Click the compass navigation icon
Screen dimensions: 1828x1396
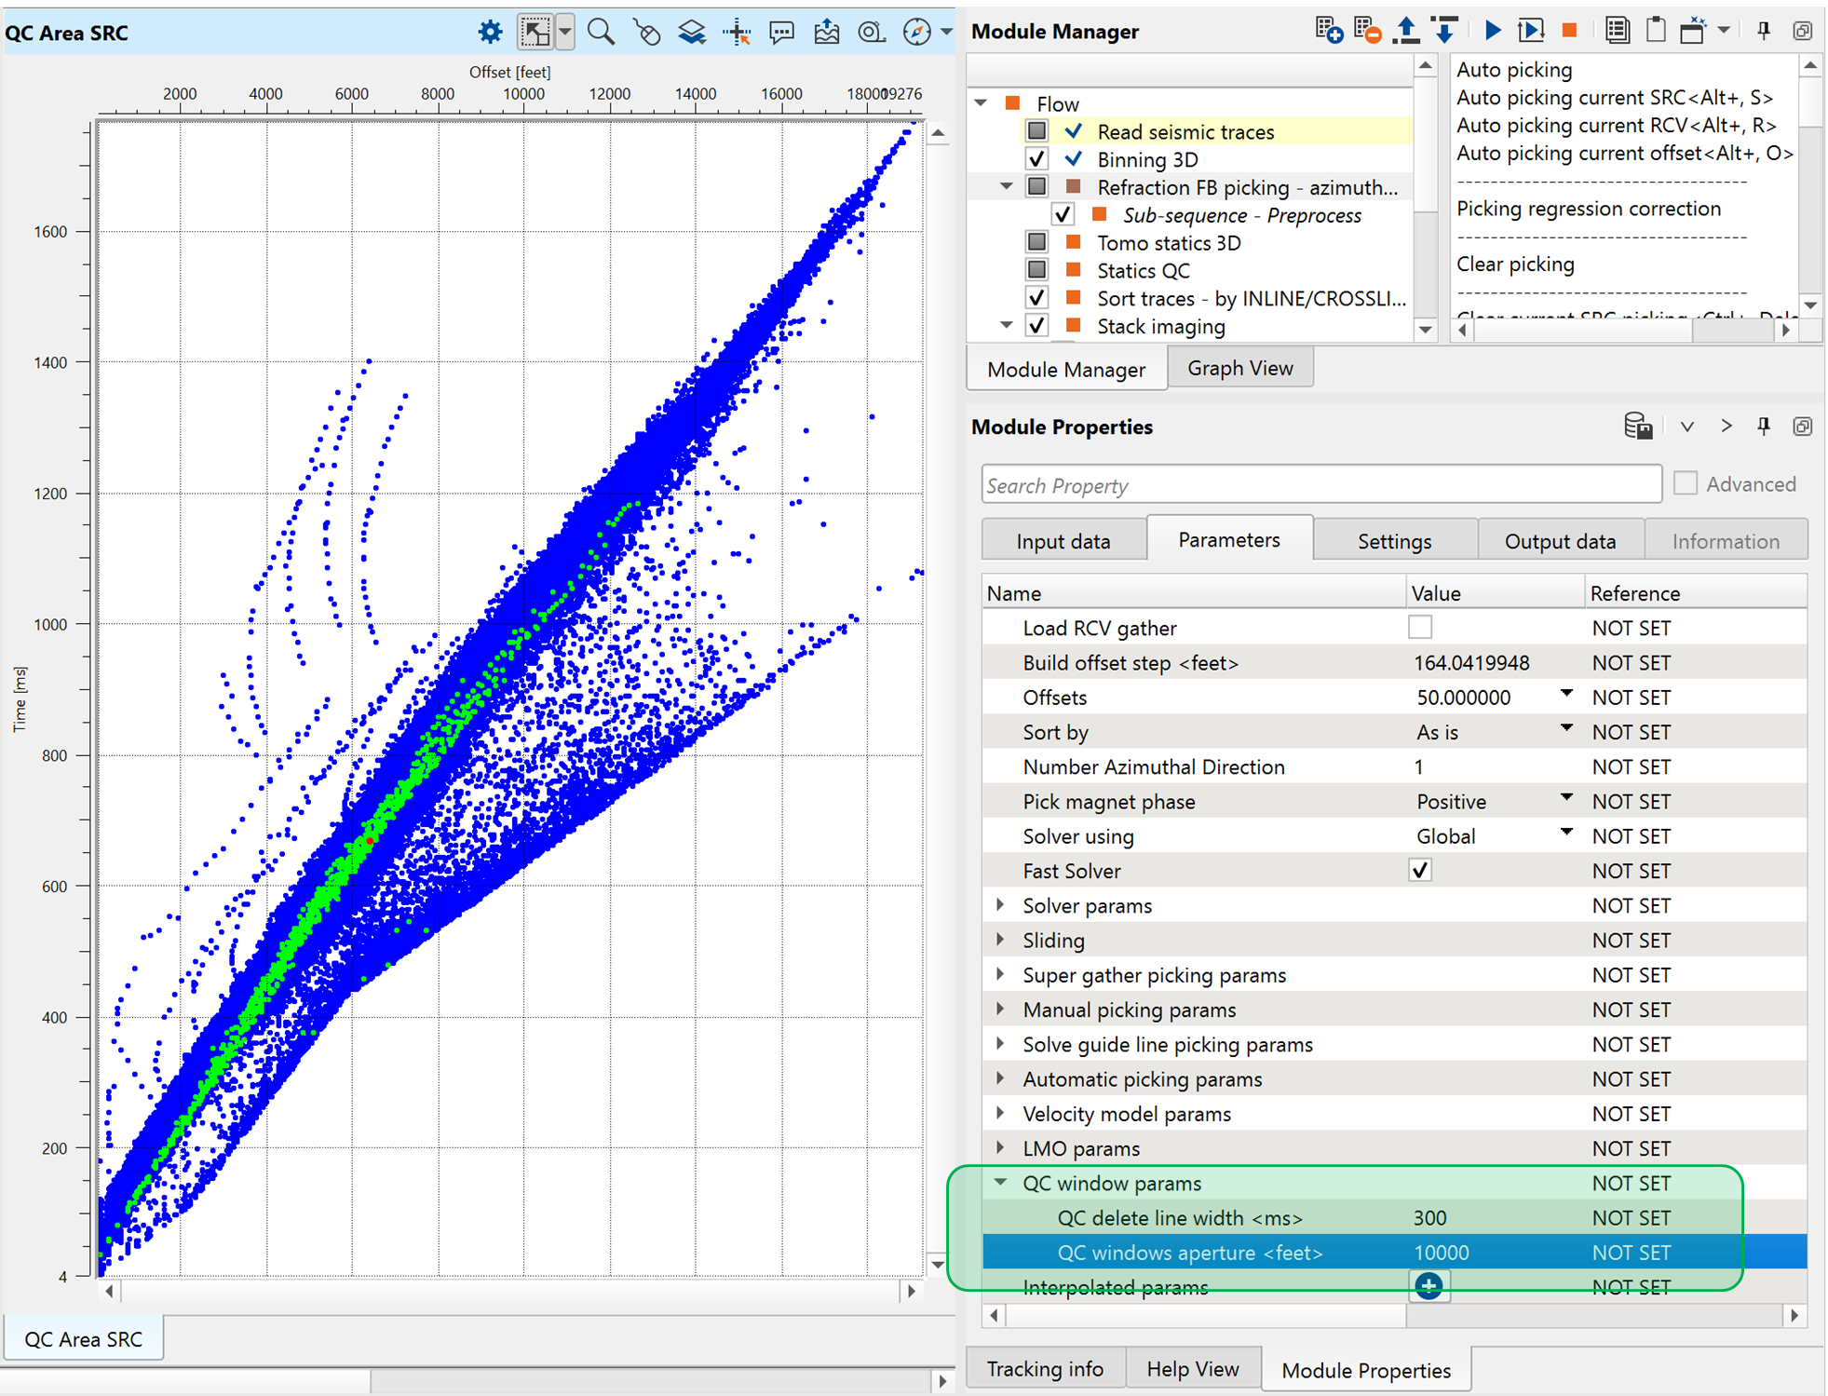916,33
